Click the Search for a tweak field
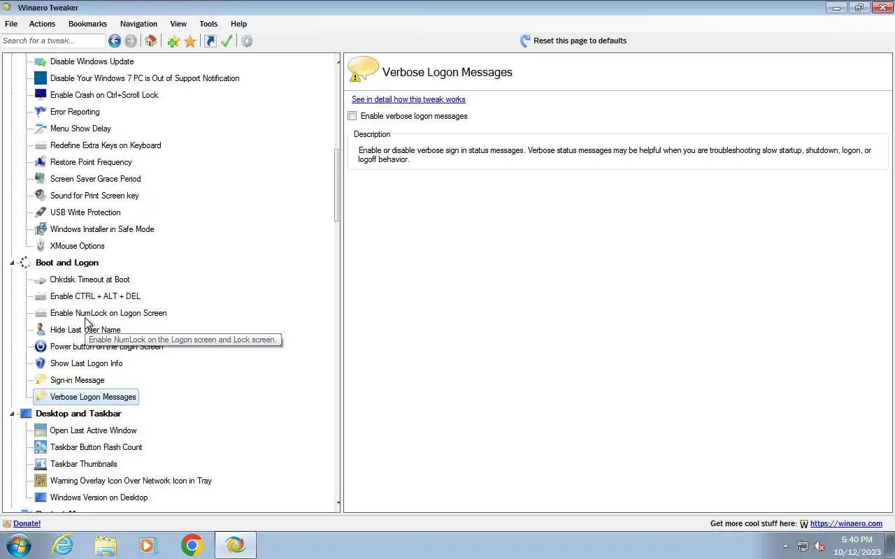This screenshot has width=895, height=559. [x=53, y=41]
